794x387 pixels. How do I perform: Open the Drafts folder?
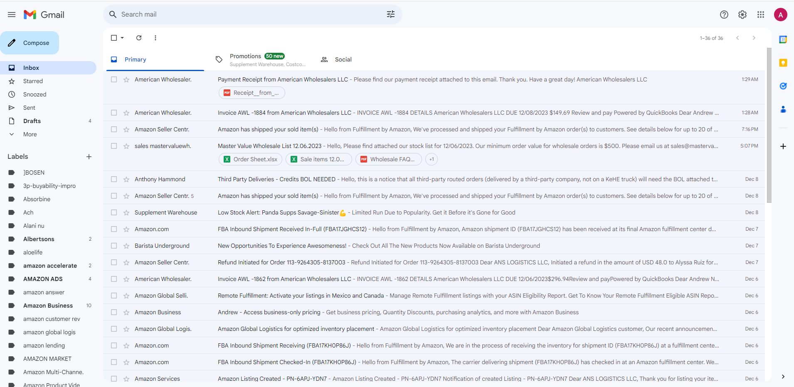[x=48, y=121]
